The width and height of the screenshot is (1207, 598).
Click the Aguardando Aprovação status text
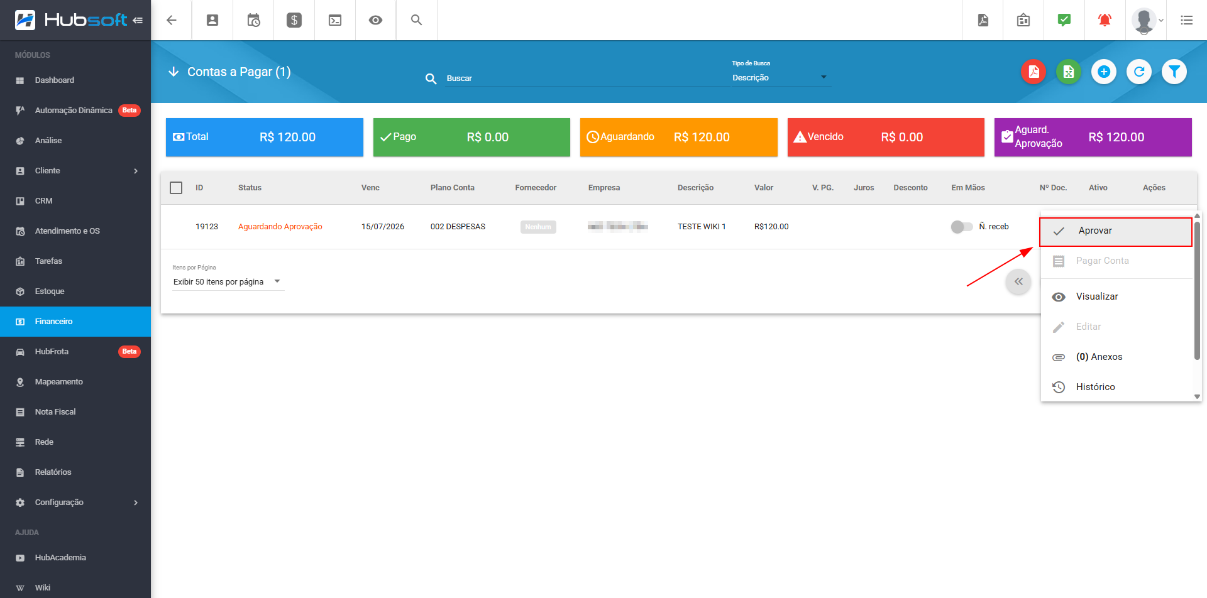[x=280, y=227]
